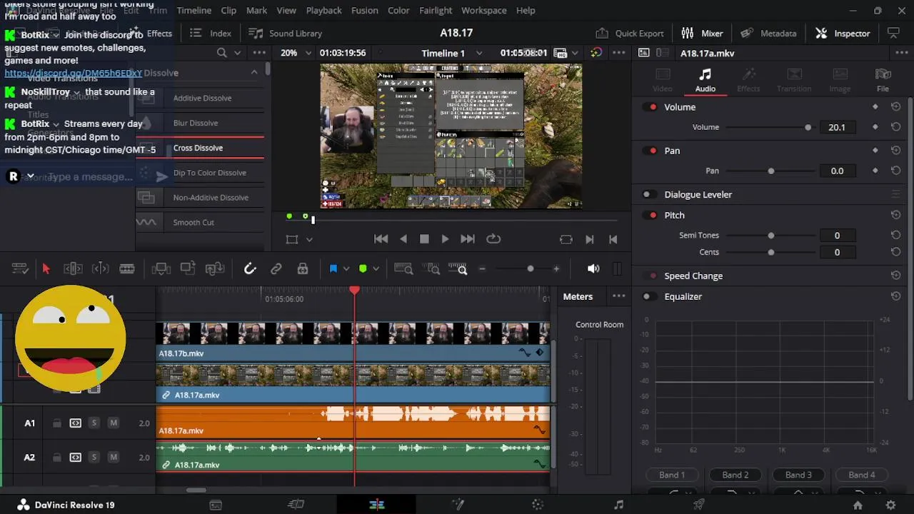Open the Clip menu
Screen dimensions: 914x514
228,11
